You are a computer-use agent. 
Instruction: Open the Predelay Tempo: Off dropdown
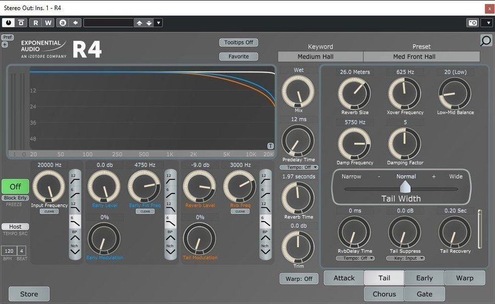pos(299,167)
